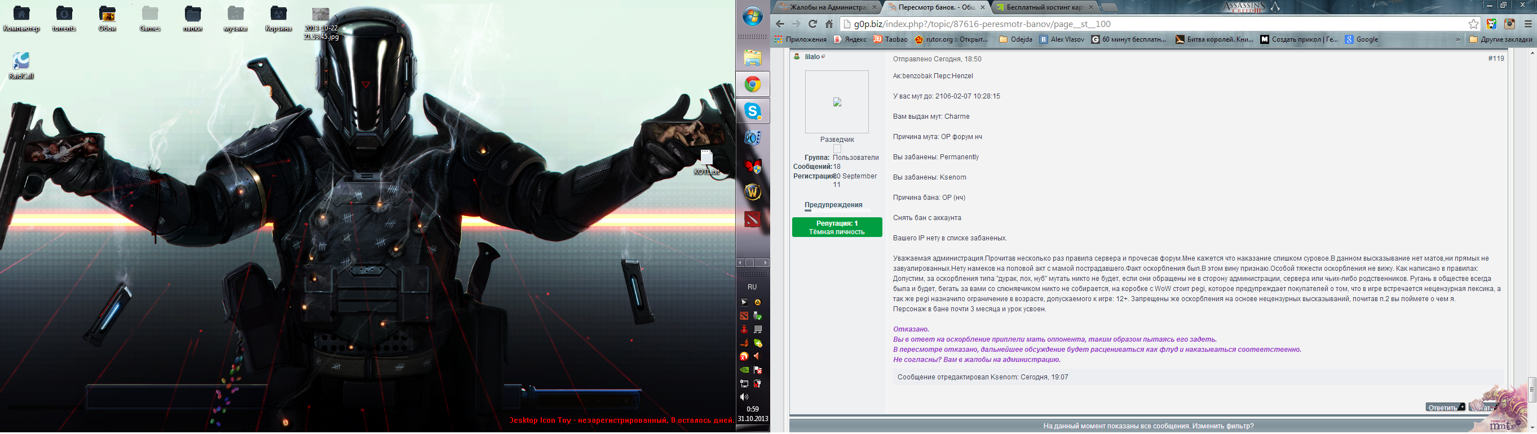Screen dimensions: 1537x434
Task: Bookmark this page with the star icon
Action: [1473, 24]
